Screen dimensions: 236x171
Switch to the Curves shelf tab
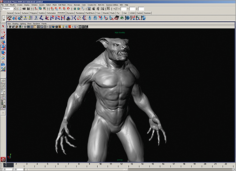[x=17, y=13]
